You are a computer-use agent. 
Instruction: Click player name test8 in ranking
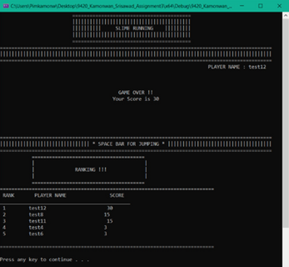click(x=36, y=214)
